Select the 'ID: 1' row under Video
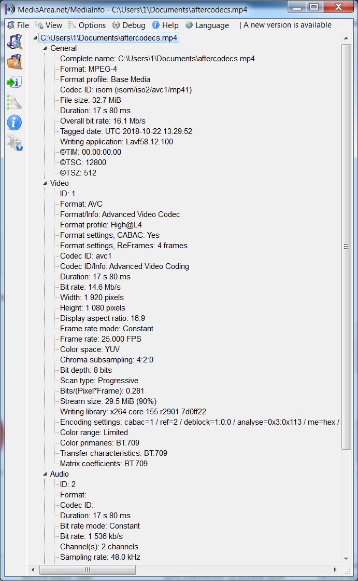 pos(67,194)
